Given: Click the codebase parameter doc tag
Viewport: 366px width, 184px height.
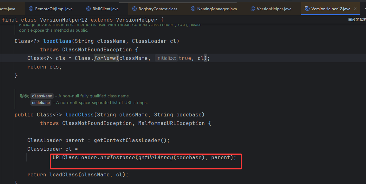Looking at the screenshot, I should [41, 103].
